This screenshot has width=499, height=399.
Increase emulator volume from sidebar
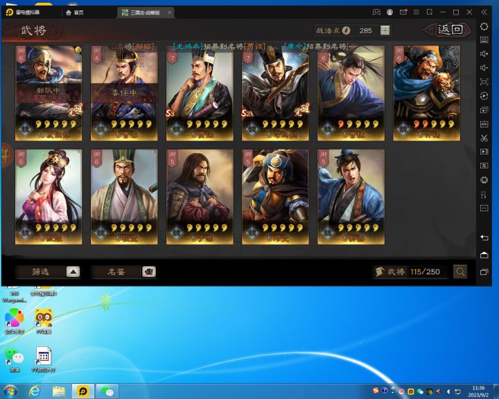(484, 54)
